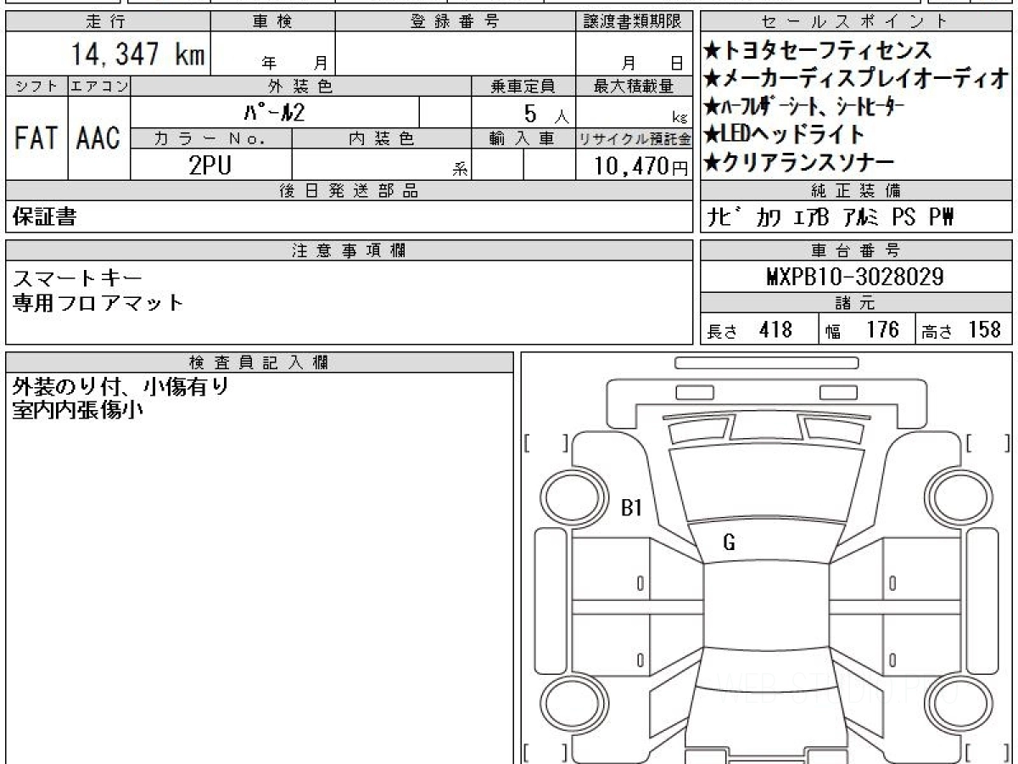The width and height of the screenshot is (1018, 764).
Task: Click the スマートキー note
Action: click(77, 278)
